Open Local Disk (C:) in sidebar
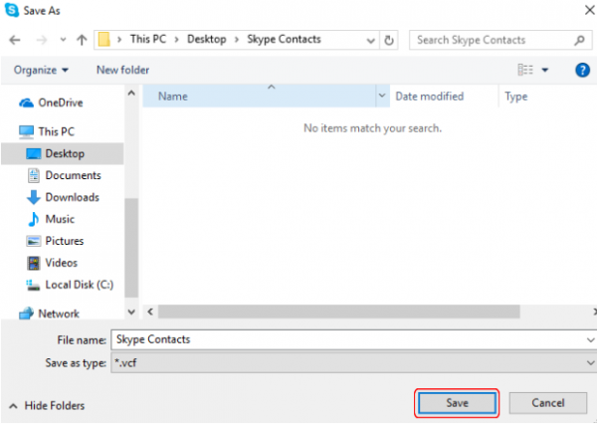The width and height of the screenshot is (597, 424). [79, 285]
